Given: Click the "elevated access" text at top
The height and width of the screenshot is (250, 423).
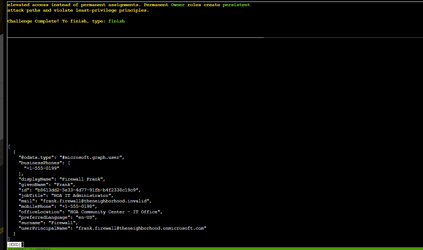Looking at the screenshot, I should tap(28, 5).
